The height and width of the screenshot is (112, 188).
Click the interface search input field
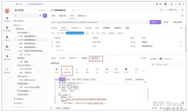coord(26,16)
